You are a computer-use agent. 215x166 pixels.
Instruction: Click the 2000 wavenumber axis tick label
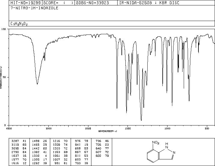88,128
